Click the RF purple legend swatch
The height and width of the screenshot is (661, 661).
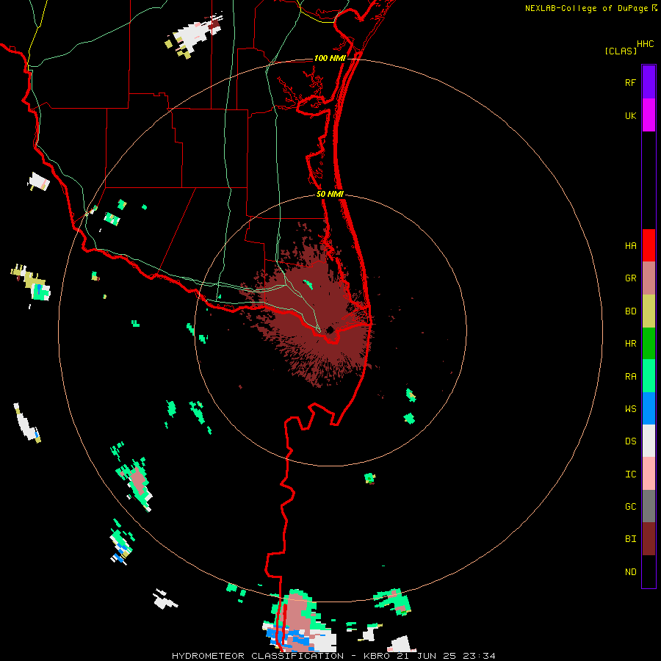tap(649, 82)
